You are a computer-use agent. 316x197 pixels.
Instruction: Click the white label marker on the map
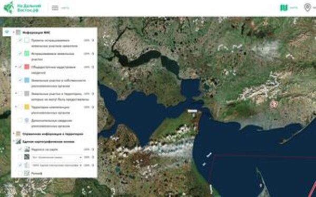[x=192, y=111]
